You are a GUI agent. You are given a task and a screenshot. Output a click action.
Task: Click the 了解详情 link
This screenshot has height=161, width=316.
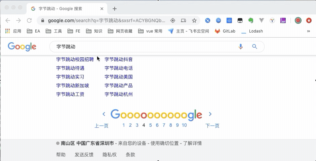(193, 143)
